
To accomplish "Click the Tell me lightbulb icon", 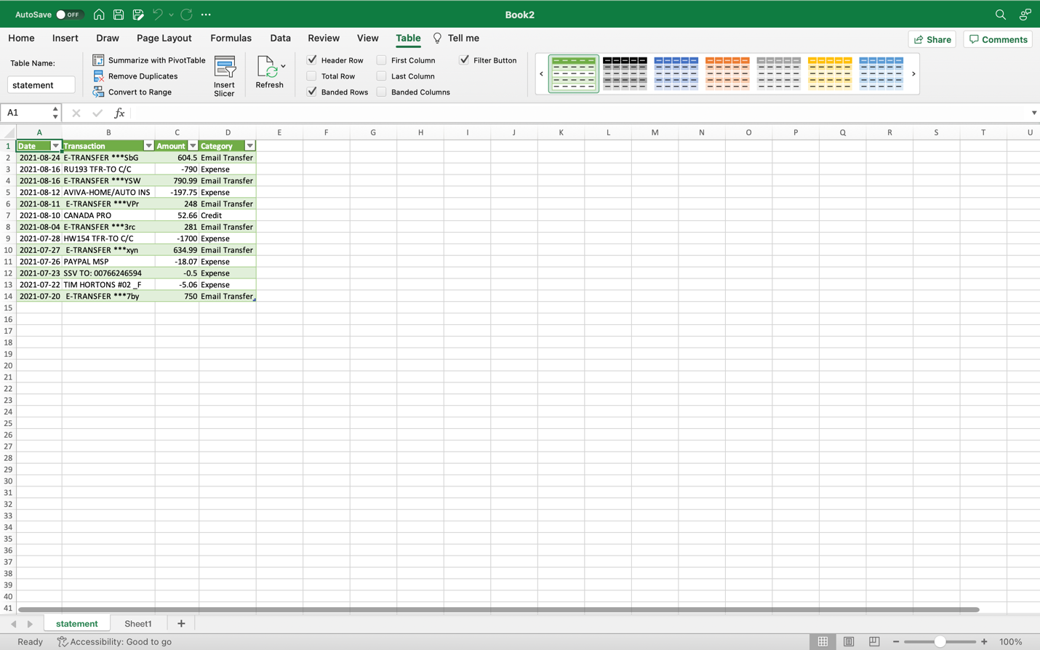I will point(437,39).
